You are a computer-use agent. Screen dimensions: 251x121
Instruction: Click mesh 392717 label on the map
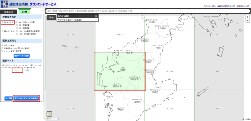219,108
